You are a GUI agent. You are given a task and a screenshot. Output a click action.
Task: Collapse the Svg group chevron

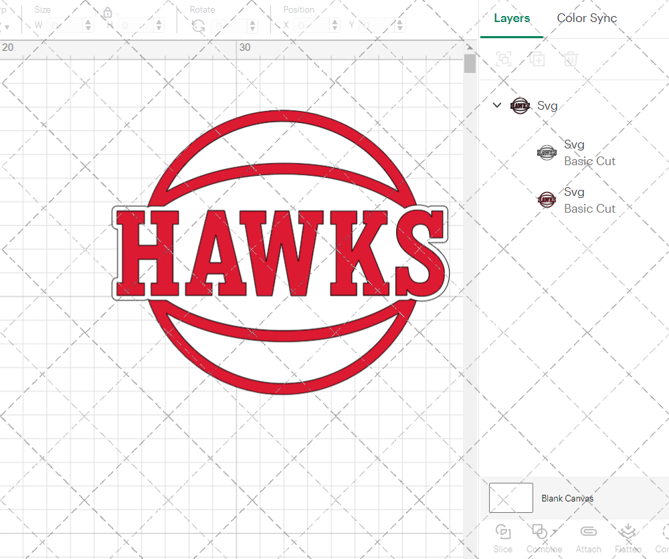coord(497,105)
